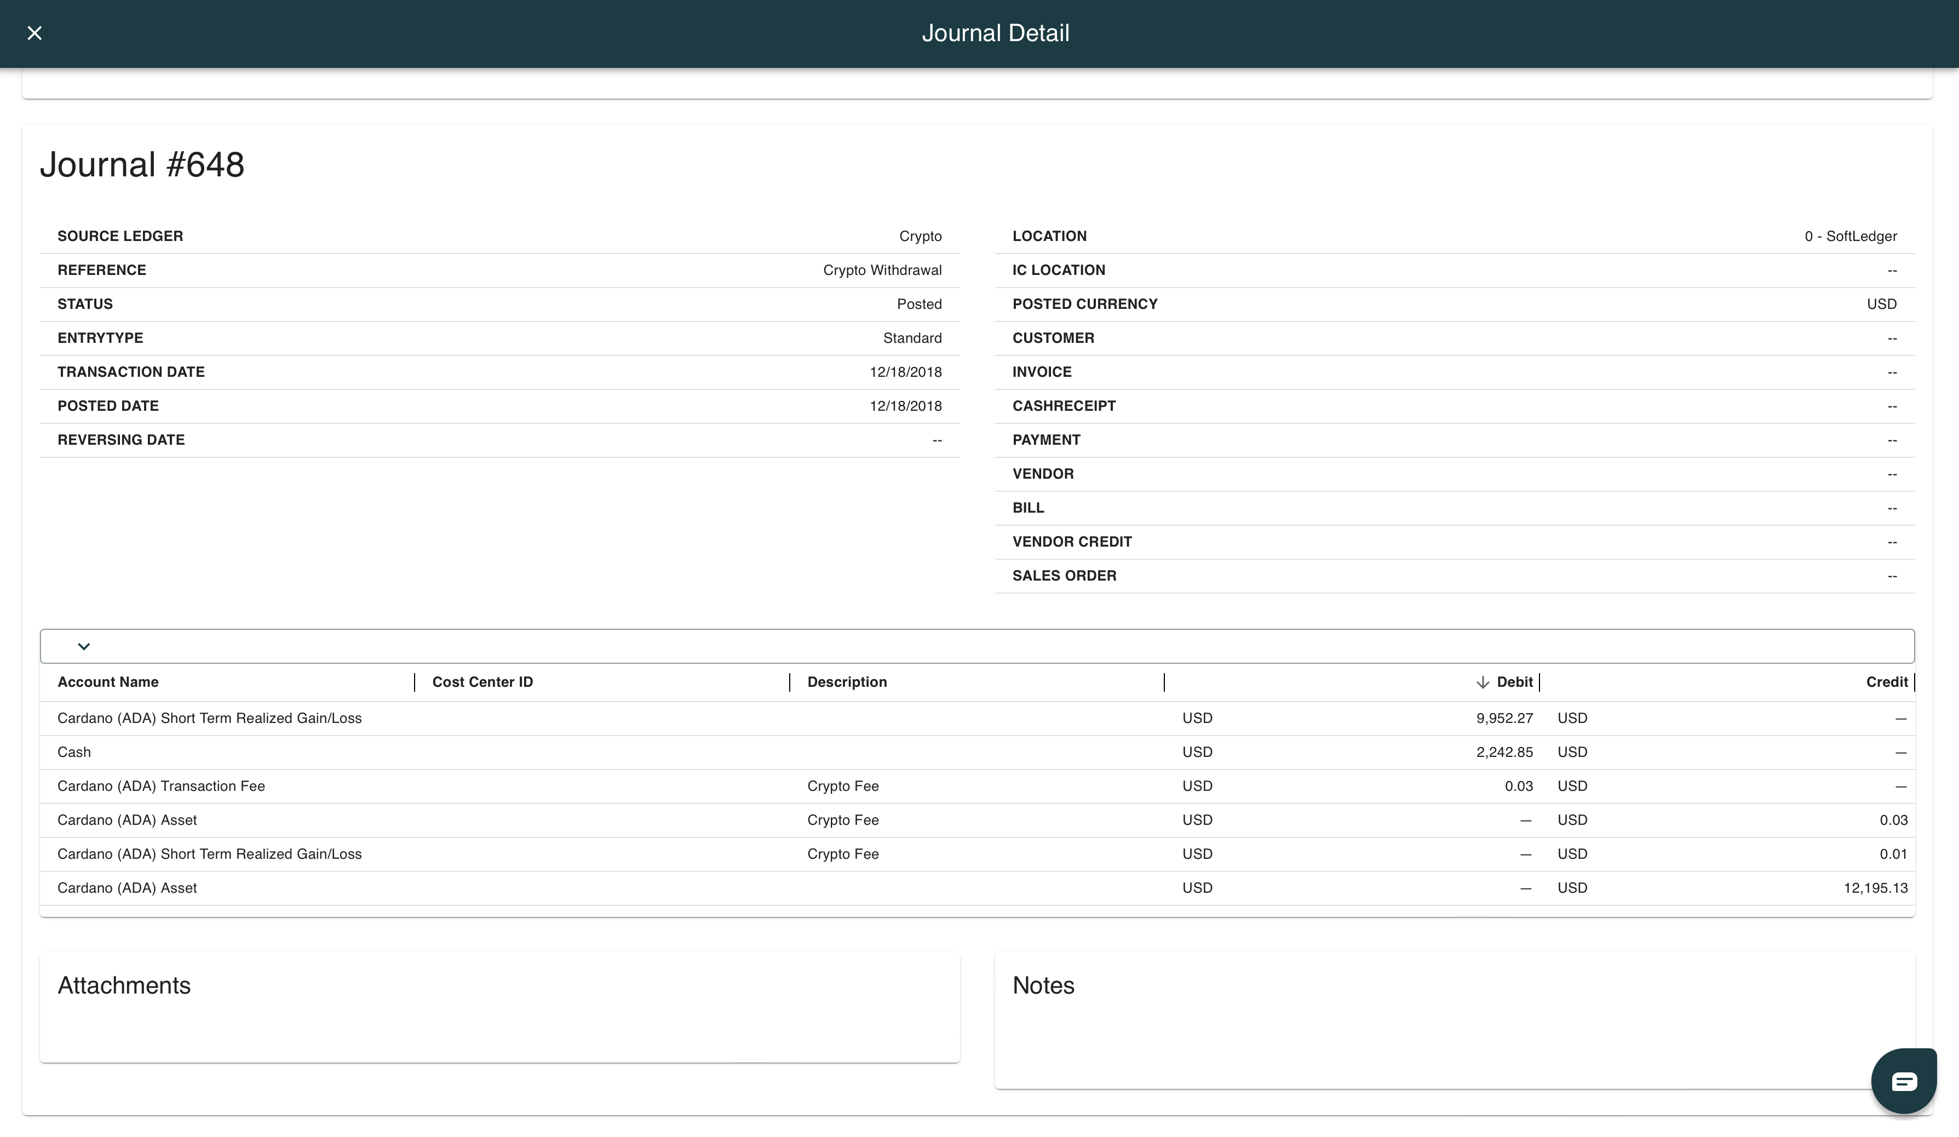Click the Debit sort arrow icon

click(x=1481, y=682)
